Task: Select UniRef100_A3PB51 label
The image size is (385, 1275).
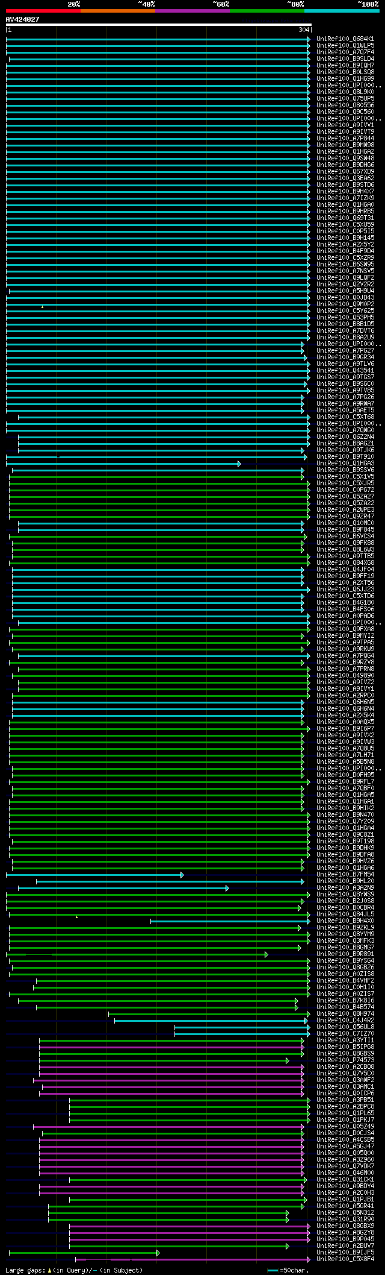Action: 345,1100
